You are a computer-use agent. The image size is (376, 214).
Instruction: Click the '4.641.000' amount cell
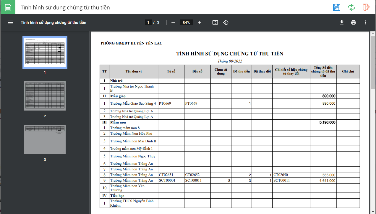(x=323, y=180)
